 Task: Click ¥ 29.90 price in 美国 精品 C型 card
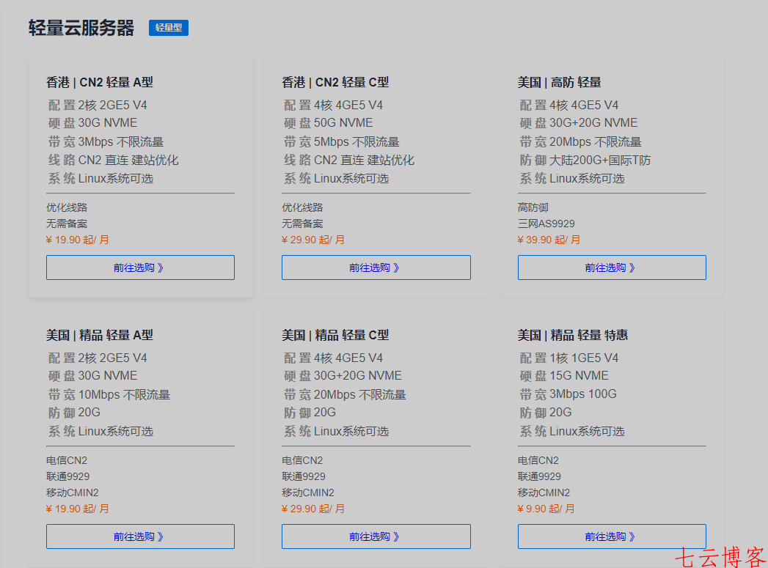click(x=313, y=509)
